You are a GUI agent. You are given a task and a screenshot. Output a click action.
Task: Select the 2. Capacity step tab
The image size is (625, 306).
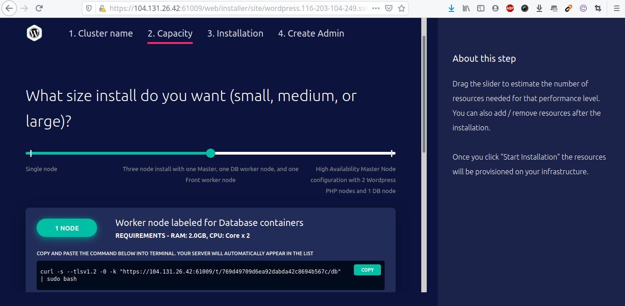coord(170,33)
